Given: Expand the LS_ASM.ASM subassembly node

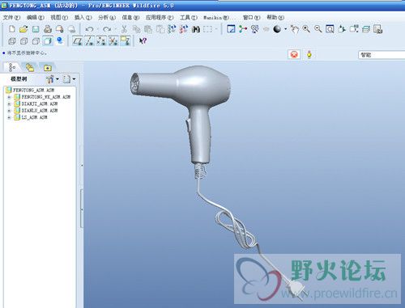Looking at the screenshot, I should point(9,117).
